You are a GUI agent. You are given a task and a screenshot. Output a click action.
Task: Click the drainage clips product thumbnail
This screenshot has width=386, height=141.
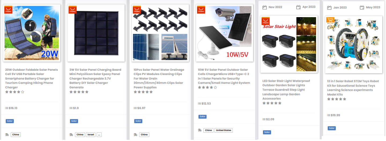click(160, 33)
